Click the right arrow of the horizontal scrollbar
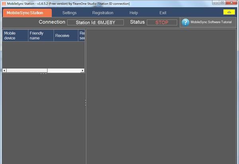 [x=82, y=71]
